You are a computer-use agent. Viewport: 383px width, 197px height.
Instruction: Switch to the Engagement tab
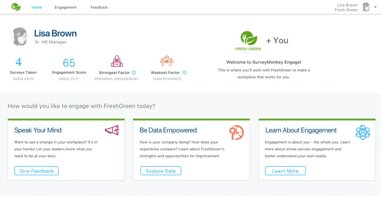(x=65, y=7)
